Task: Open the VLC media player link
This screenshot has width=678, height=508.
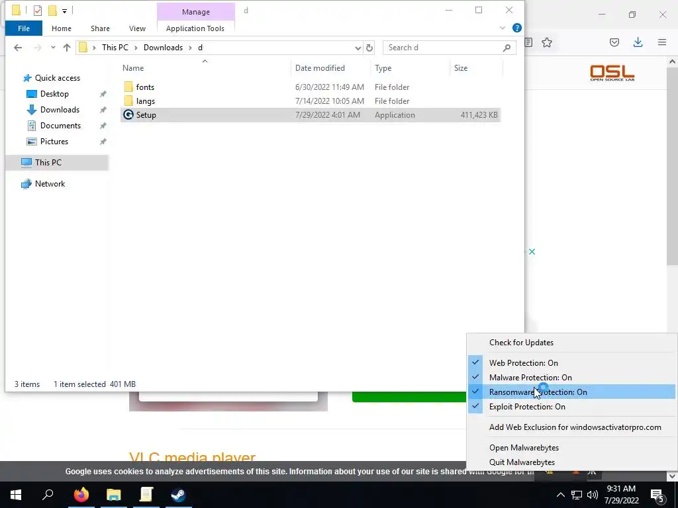Action: (x=193, y=456)
